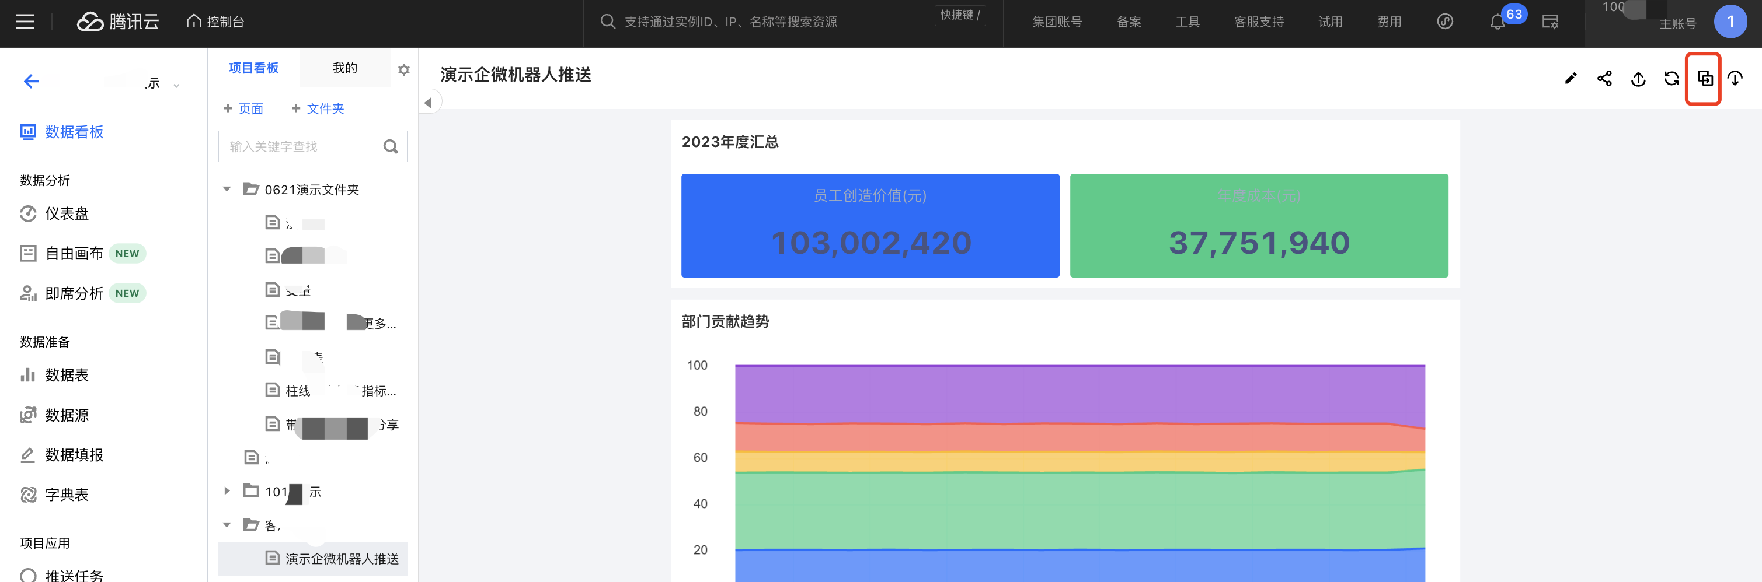This screenshot has width=1762, height=582.
Task: Open 仪表盘 in the sidebar
Action: click(67, 214)
